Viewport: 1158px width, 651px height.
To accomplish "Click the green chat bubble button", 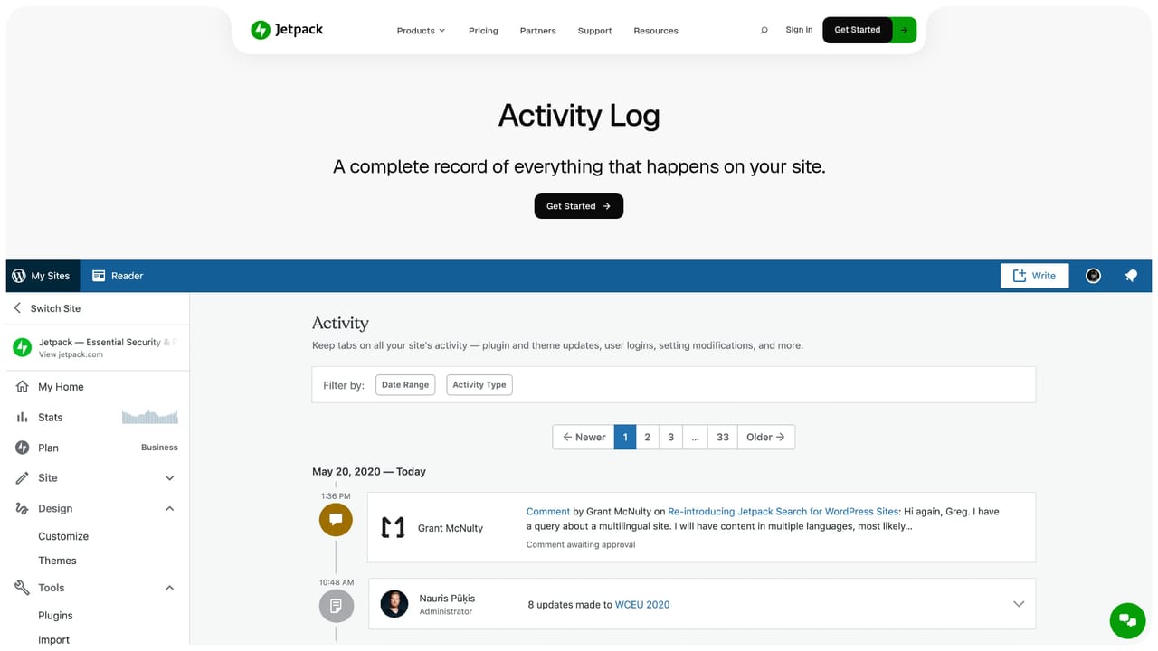I will (1127, 620).
